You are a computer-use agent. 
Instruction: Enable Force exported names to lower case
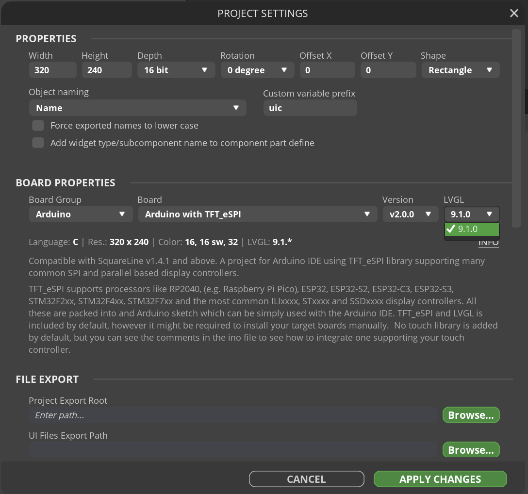(38, 126)
